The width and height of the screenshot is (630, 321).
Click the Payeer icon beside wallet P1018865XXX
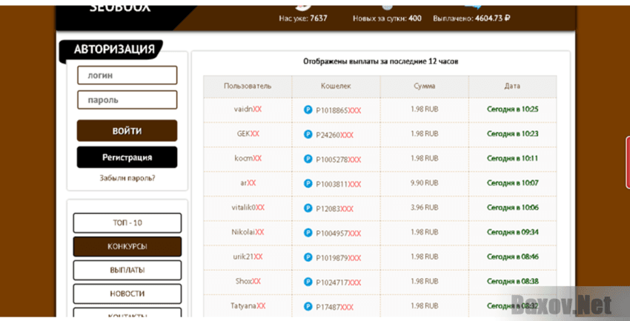click(308, 109)
